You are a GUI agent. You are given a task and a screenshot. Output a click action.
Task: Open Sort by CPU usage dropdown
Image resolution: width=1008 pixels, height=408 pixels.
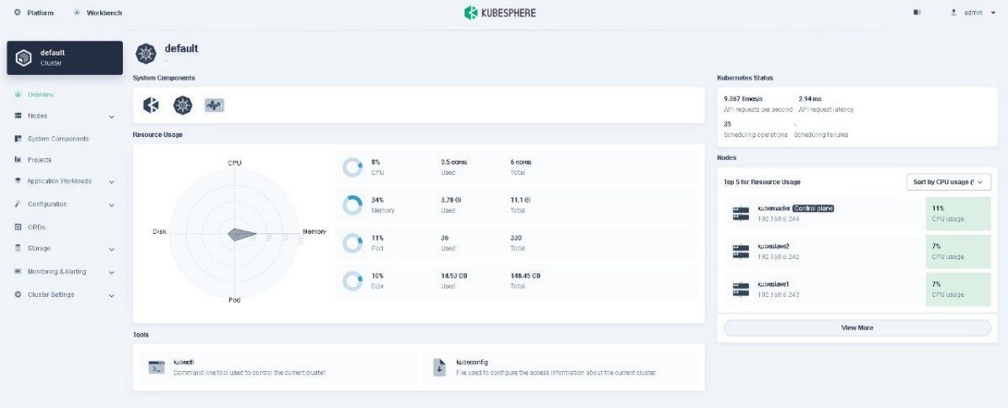pyautogui.click(x=948, y=183)
